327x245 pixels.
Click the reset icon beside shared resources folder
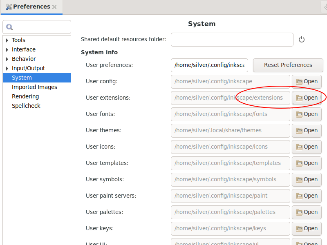click(301, 39)
